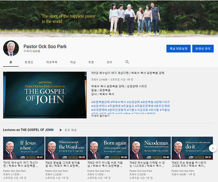Click the channel banner image
This screenshot has height=182, width=218.
(109, 19)
